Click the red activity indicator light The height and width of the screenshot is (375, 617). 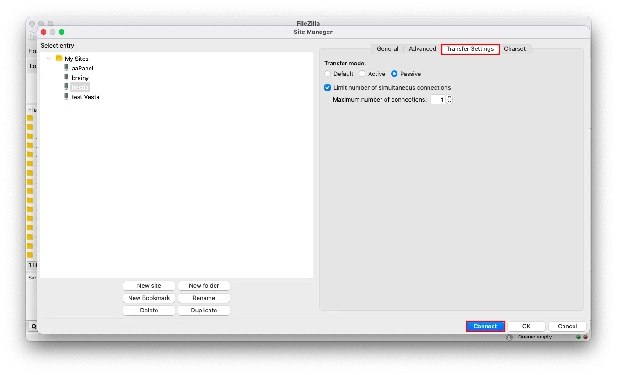[x=585, y=337]
